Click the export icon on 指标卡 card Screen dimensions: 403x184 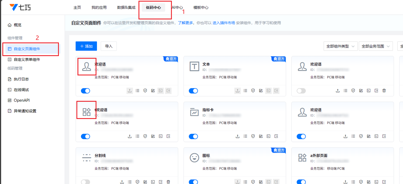point(276,137)
